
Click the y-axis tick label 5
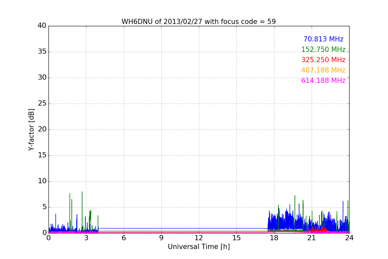[44, 207]
